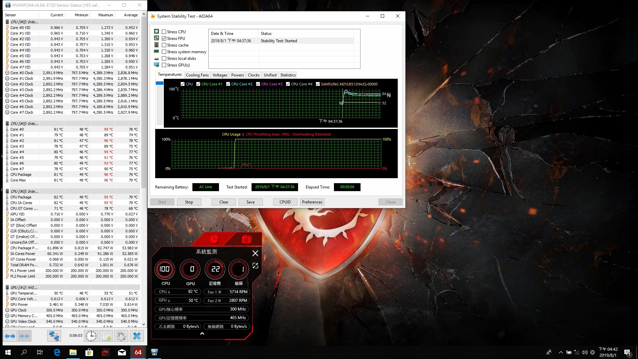This screenshot has width=638, height=359.
Task: Open Windows Start menu
Action: pos(8,352)
